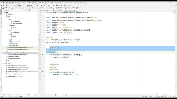
Task: Click the red Stop button icon
Action: coord(54,5)
